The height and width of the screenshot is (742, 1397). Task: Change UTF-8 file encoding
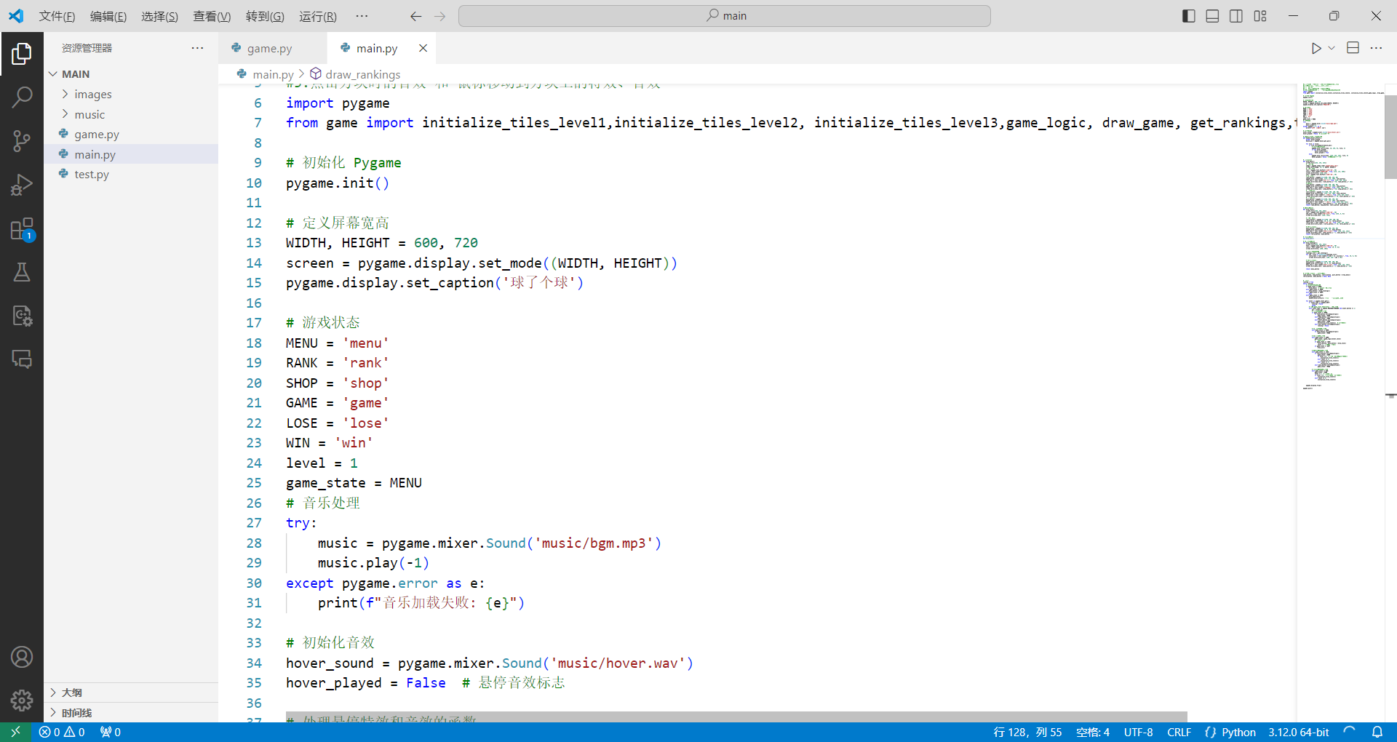1138,732
